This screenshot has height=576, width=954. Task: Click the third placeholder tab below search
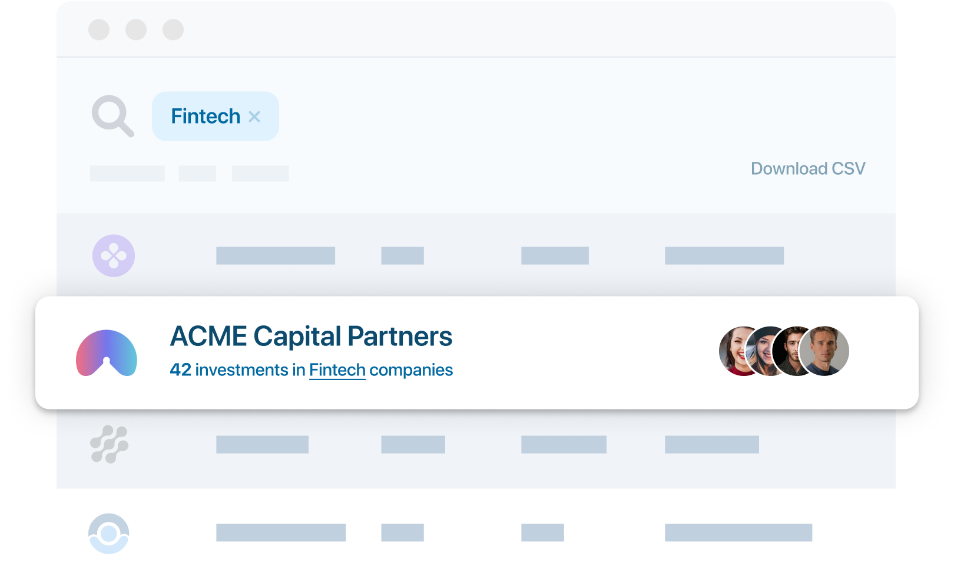tap(260, 174)
